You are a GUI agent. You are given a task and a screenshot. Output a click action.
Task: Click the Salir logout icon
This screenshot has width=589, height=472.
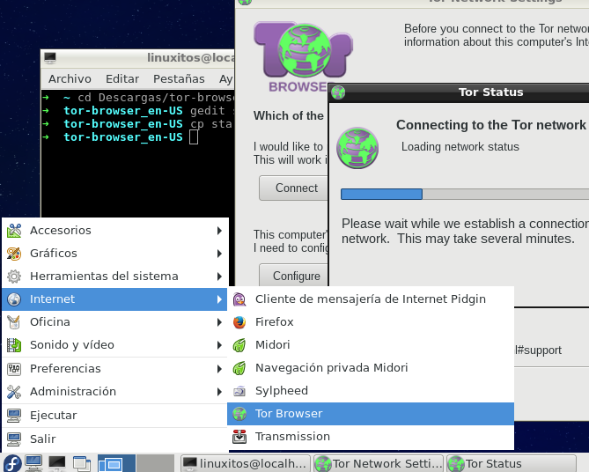tap(14, 439)
